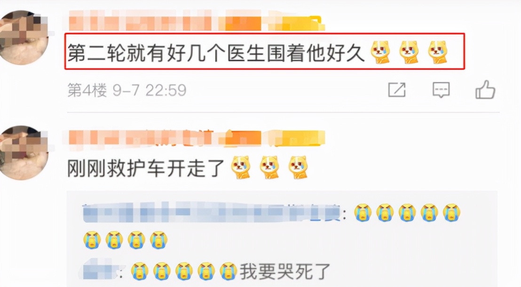Click the last crying face emoji on reply's second row
Screen dimensions: 521x287
pyautogui.click(x=159, y=240)
